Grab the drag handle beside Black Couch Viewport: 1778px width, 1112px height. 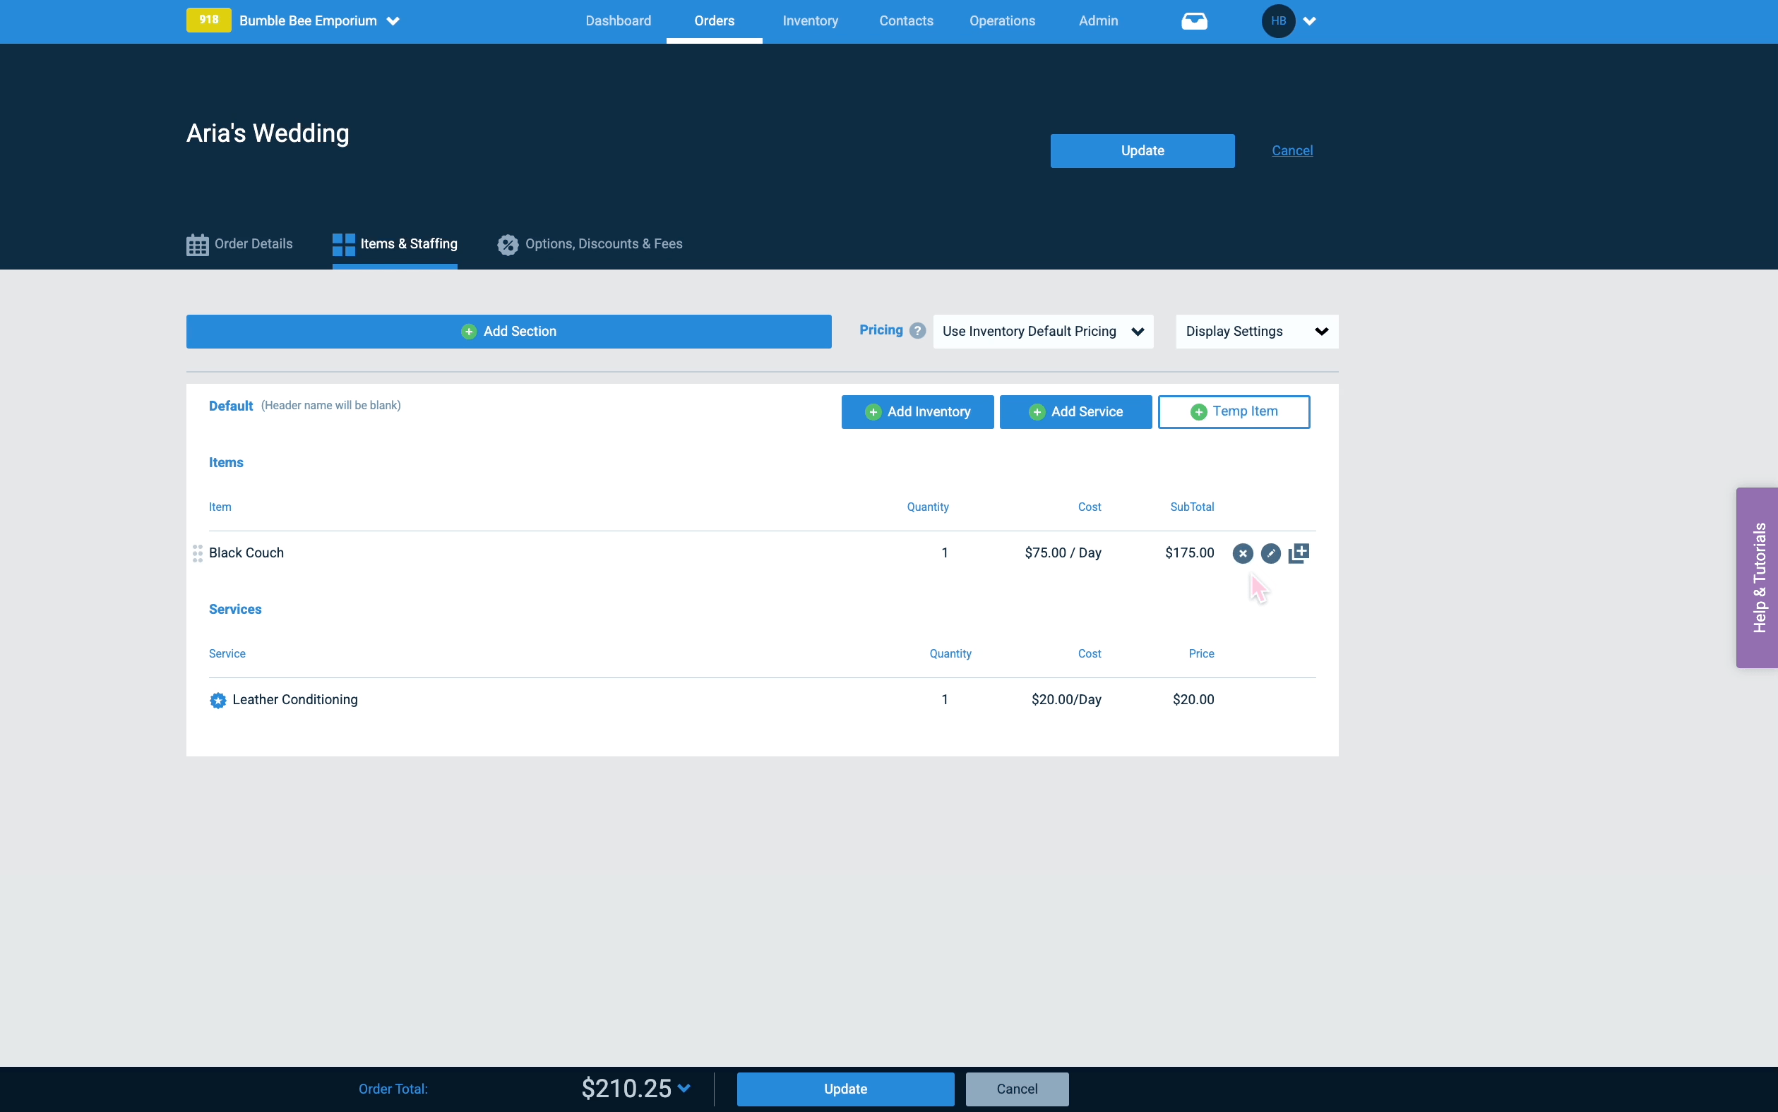[197, 553]
